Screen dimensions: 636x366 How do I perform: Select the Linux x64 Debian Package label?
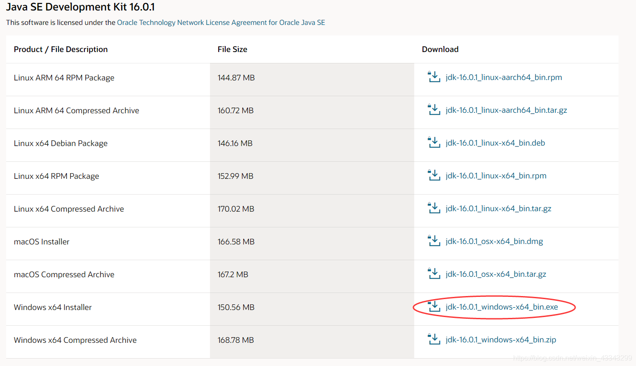coord(61,143)
